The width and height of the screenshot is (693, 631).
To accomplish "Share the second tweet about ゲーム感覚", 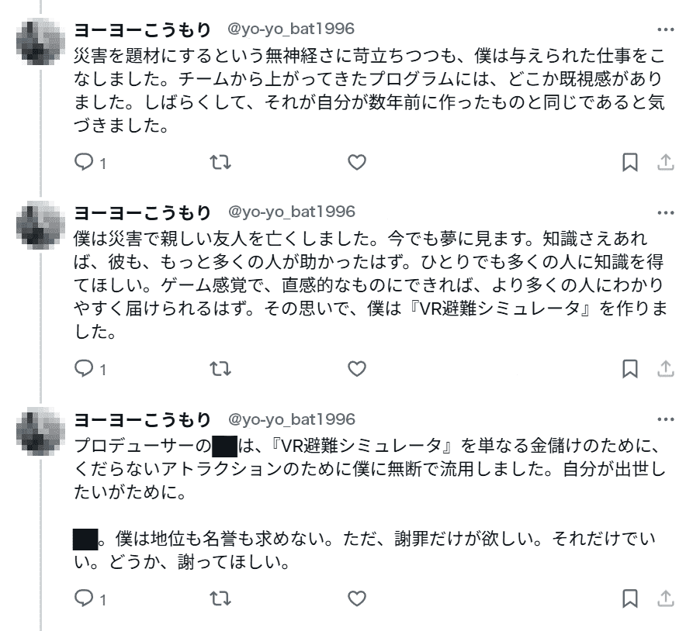I will [x=665, y=369].
